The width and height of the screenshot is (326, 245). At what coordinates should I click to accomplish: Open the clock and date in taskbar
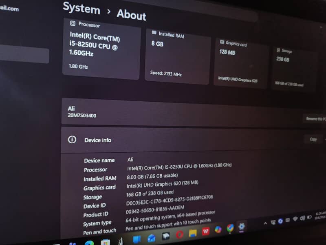pyautogui.click(x=320, y=216)
